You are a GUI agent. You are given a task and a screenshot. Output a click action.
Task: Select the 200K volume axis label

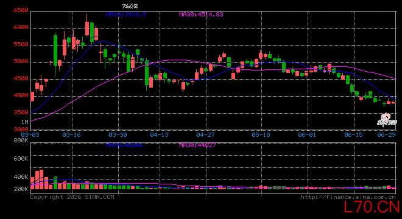click(21, 189)
